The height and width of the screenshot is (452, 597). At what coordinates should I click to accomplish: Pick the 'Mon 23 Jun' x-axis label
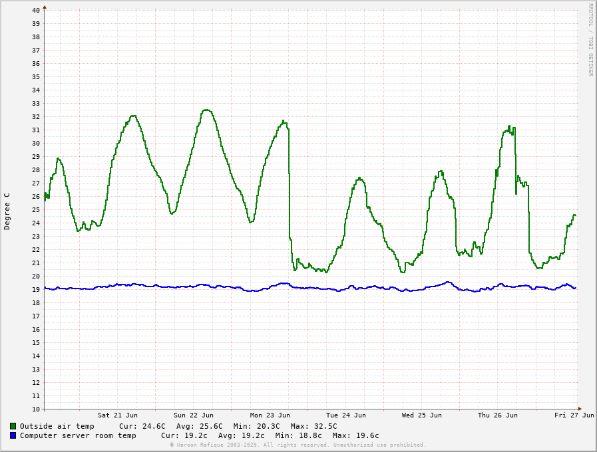[270, 415]
